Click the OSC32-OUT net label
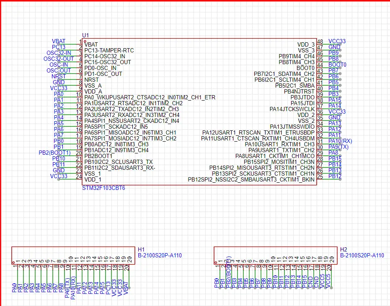This screenshot has width=390, height=306. 59,59
